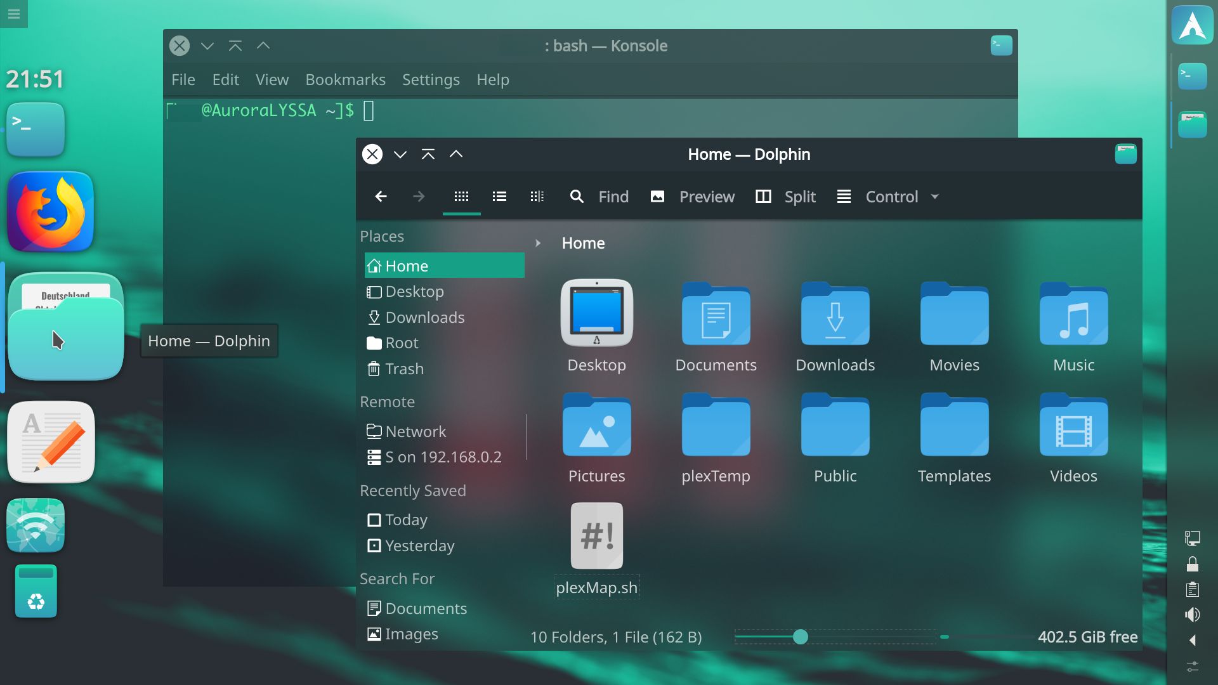Launch Firefox from the left dock
This screenshot has width=1218, height=685.
point(50,211)
